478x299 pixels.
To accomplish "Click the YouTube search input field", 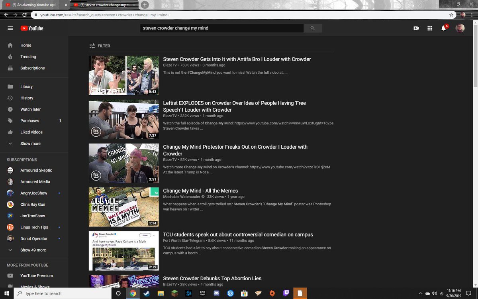I will point(222,28).
